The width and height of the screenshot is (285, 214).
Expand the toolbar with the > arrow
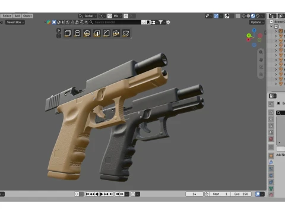click(59, 30)
